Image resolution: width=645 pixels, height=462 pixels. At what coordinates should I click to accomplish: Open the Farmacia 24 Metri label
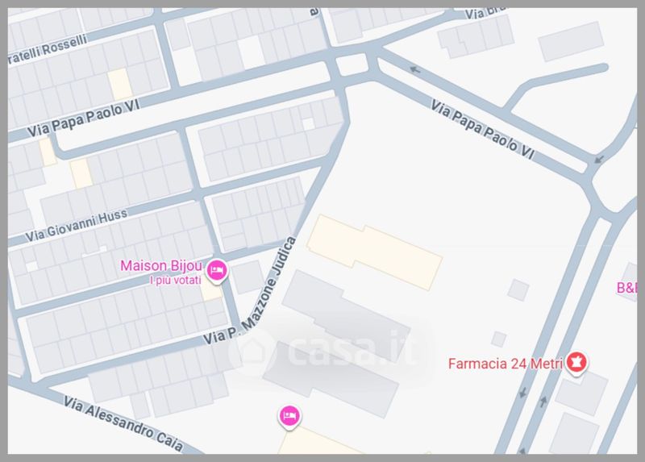click(506, 364)
